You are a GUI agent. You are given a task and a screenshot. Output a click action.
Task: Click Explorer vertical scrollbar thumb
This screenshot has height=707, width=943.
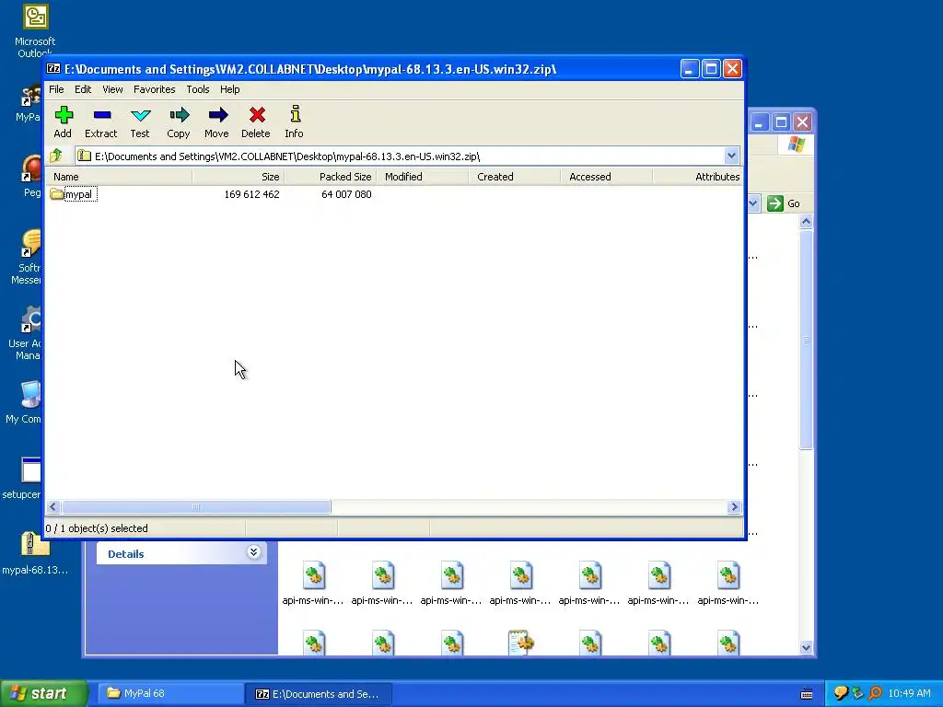click(807, 340)
